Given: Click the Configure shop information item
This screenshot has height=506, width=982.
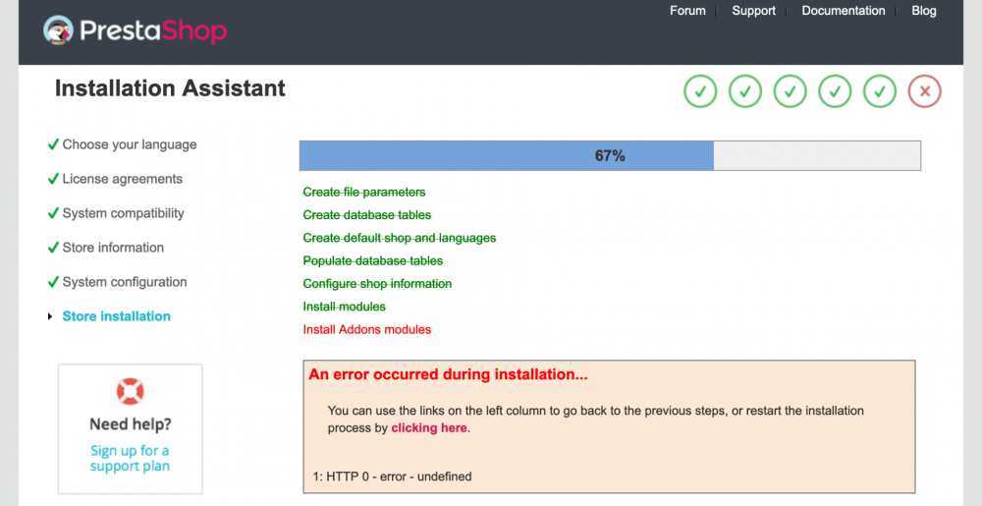Looking at the screenshot, I should [378, 284].
